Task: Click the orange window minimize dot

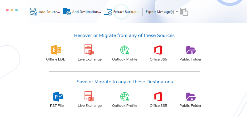Action: click(x=12, y=10)
